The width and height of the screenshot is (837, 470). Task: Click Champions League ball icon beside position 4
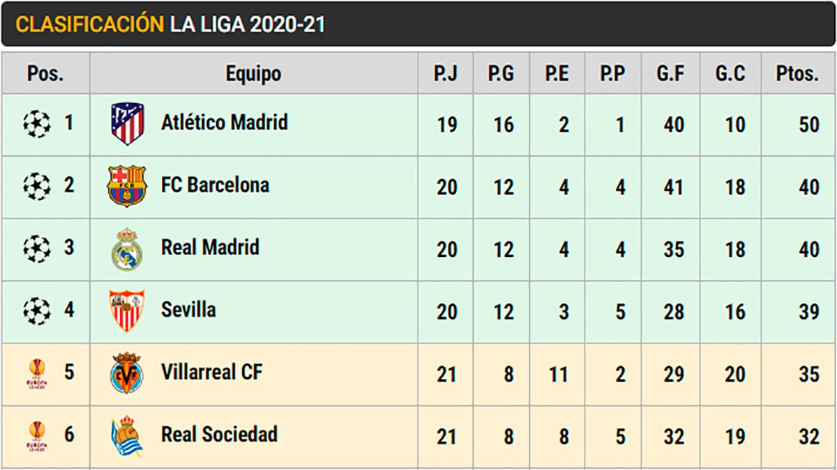(37, 311)
